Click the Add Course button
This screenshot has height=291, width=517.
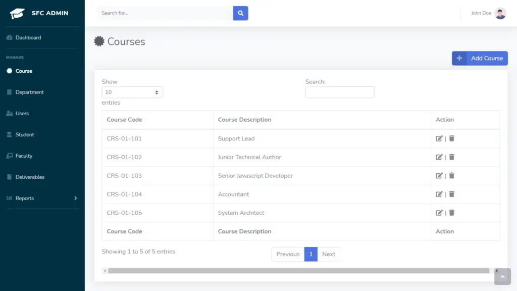pos(479,58)
